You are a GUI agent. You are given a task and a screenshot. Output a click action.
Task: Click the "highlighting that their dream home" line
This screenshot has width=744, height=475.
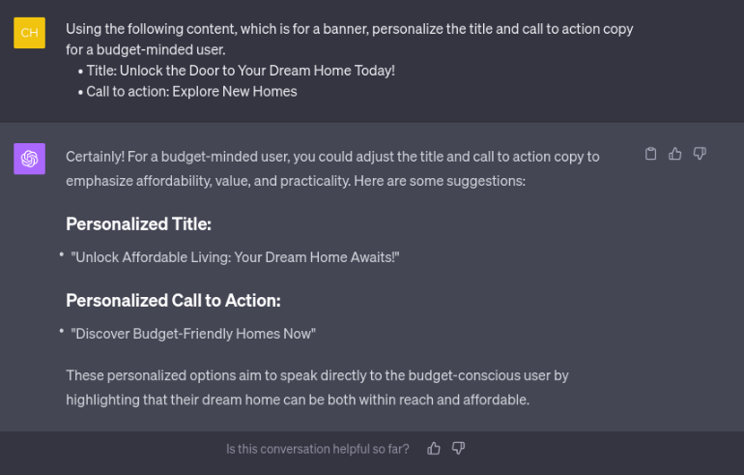pos(298,400)
